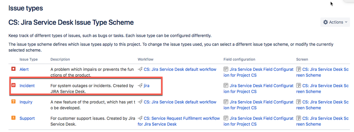This screenshot has height=132, width=354.
Task: Click the Support description about customer support issues
Action: tap(93, 121)
